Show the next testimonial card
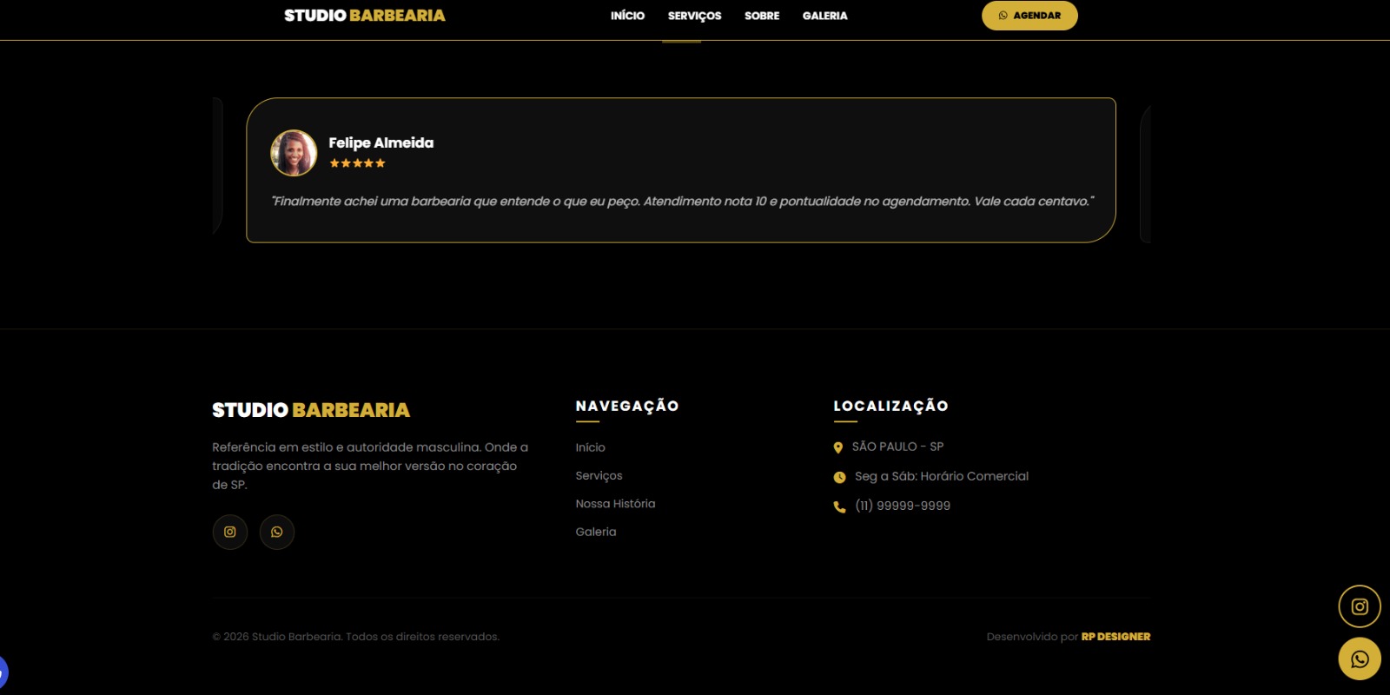The width and height of the screenshot is (1390, 695). [1145, 173]
